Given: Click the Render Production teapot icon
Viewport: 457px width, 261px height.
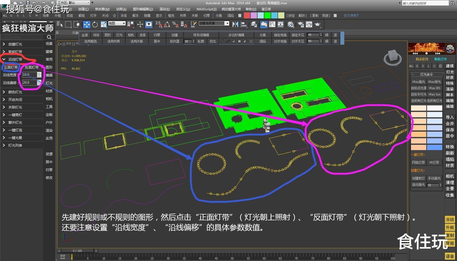Looking at the screenshot, I should pos(318,24).
